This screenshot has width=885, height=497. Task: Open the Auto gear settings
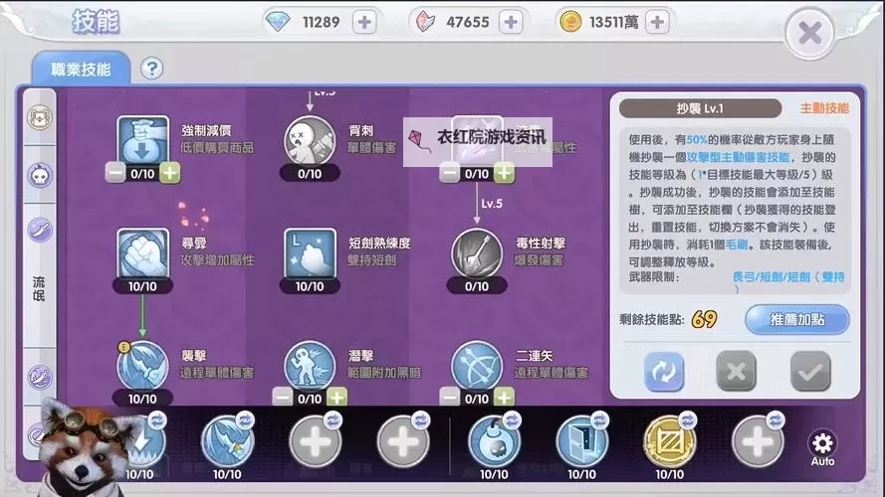822,448
